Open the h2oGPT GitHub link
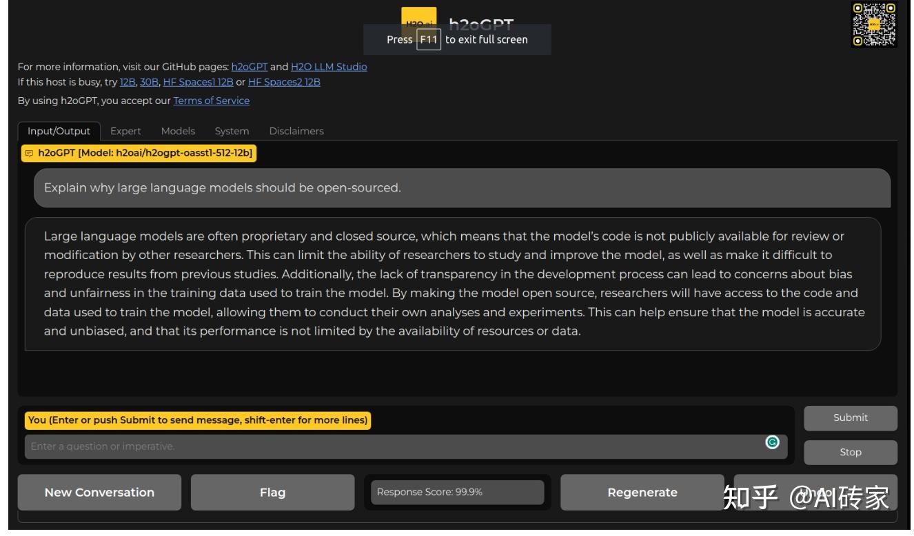This screenshot has width=914, height=536. [250, 67]
